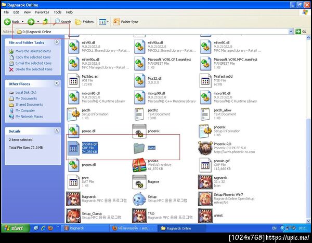Click the address bar path field
Screen dimensions: 312x243
click(x=152, y=32)
